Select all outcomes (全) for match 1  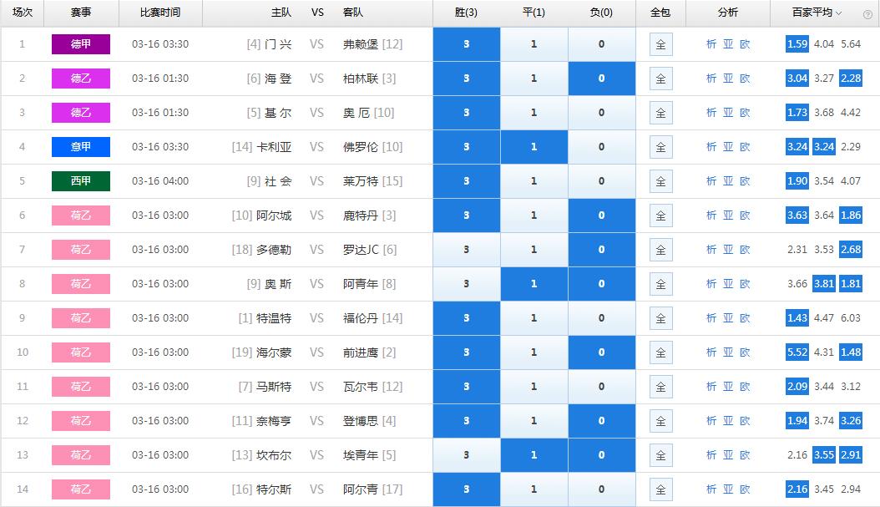[x=660, y=44]
